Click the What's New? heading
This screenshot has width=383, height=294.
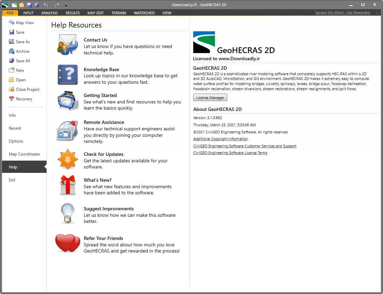[98, 180]
